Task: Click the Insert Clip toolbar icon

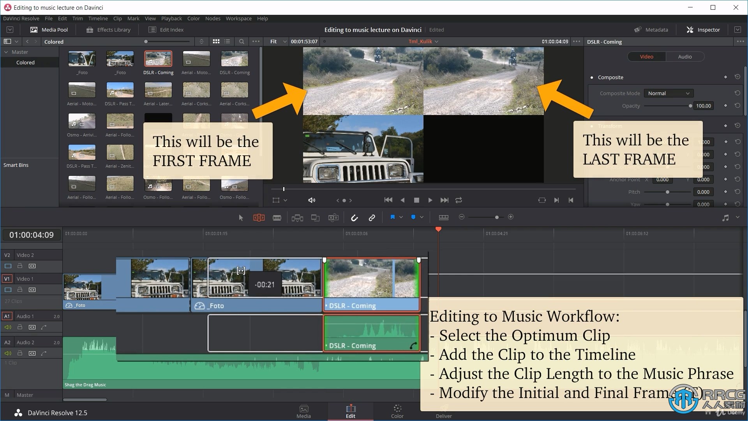Action: pyautogui.click(x=297, y=218)
